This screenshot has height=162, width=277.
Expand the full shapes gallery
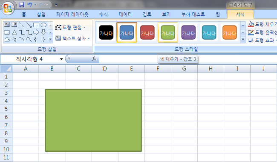(51, 40)
